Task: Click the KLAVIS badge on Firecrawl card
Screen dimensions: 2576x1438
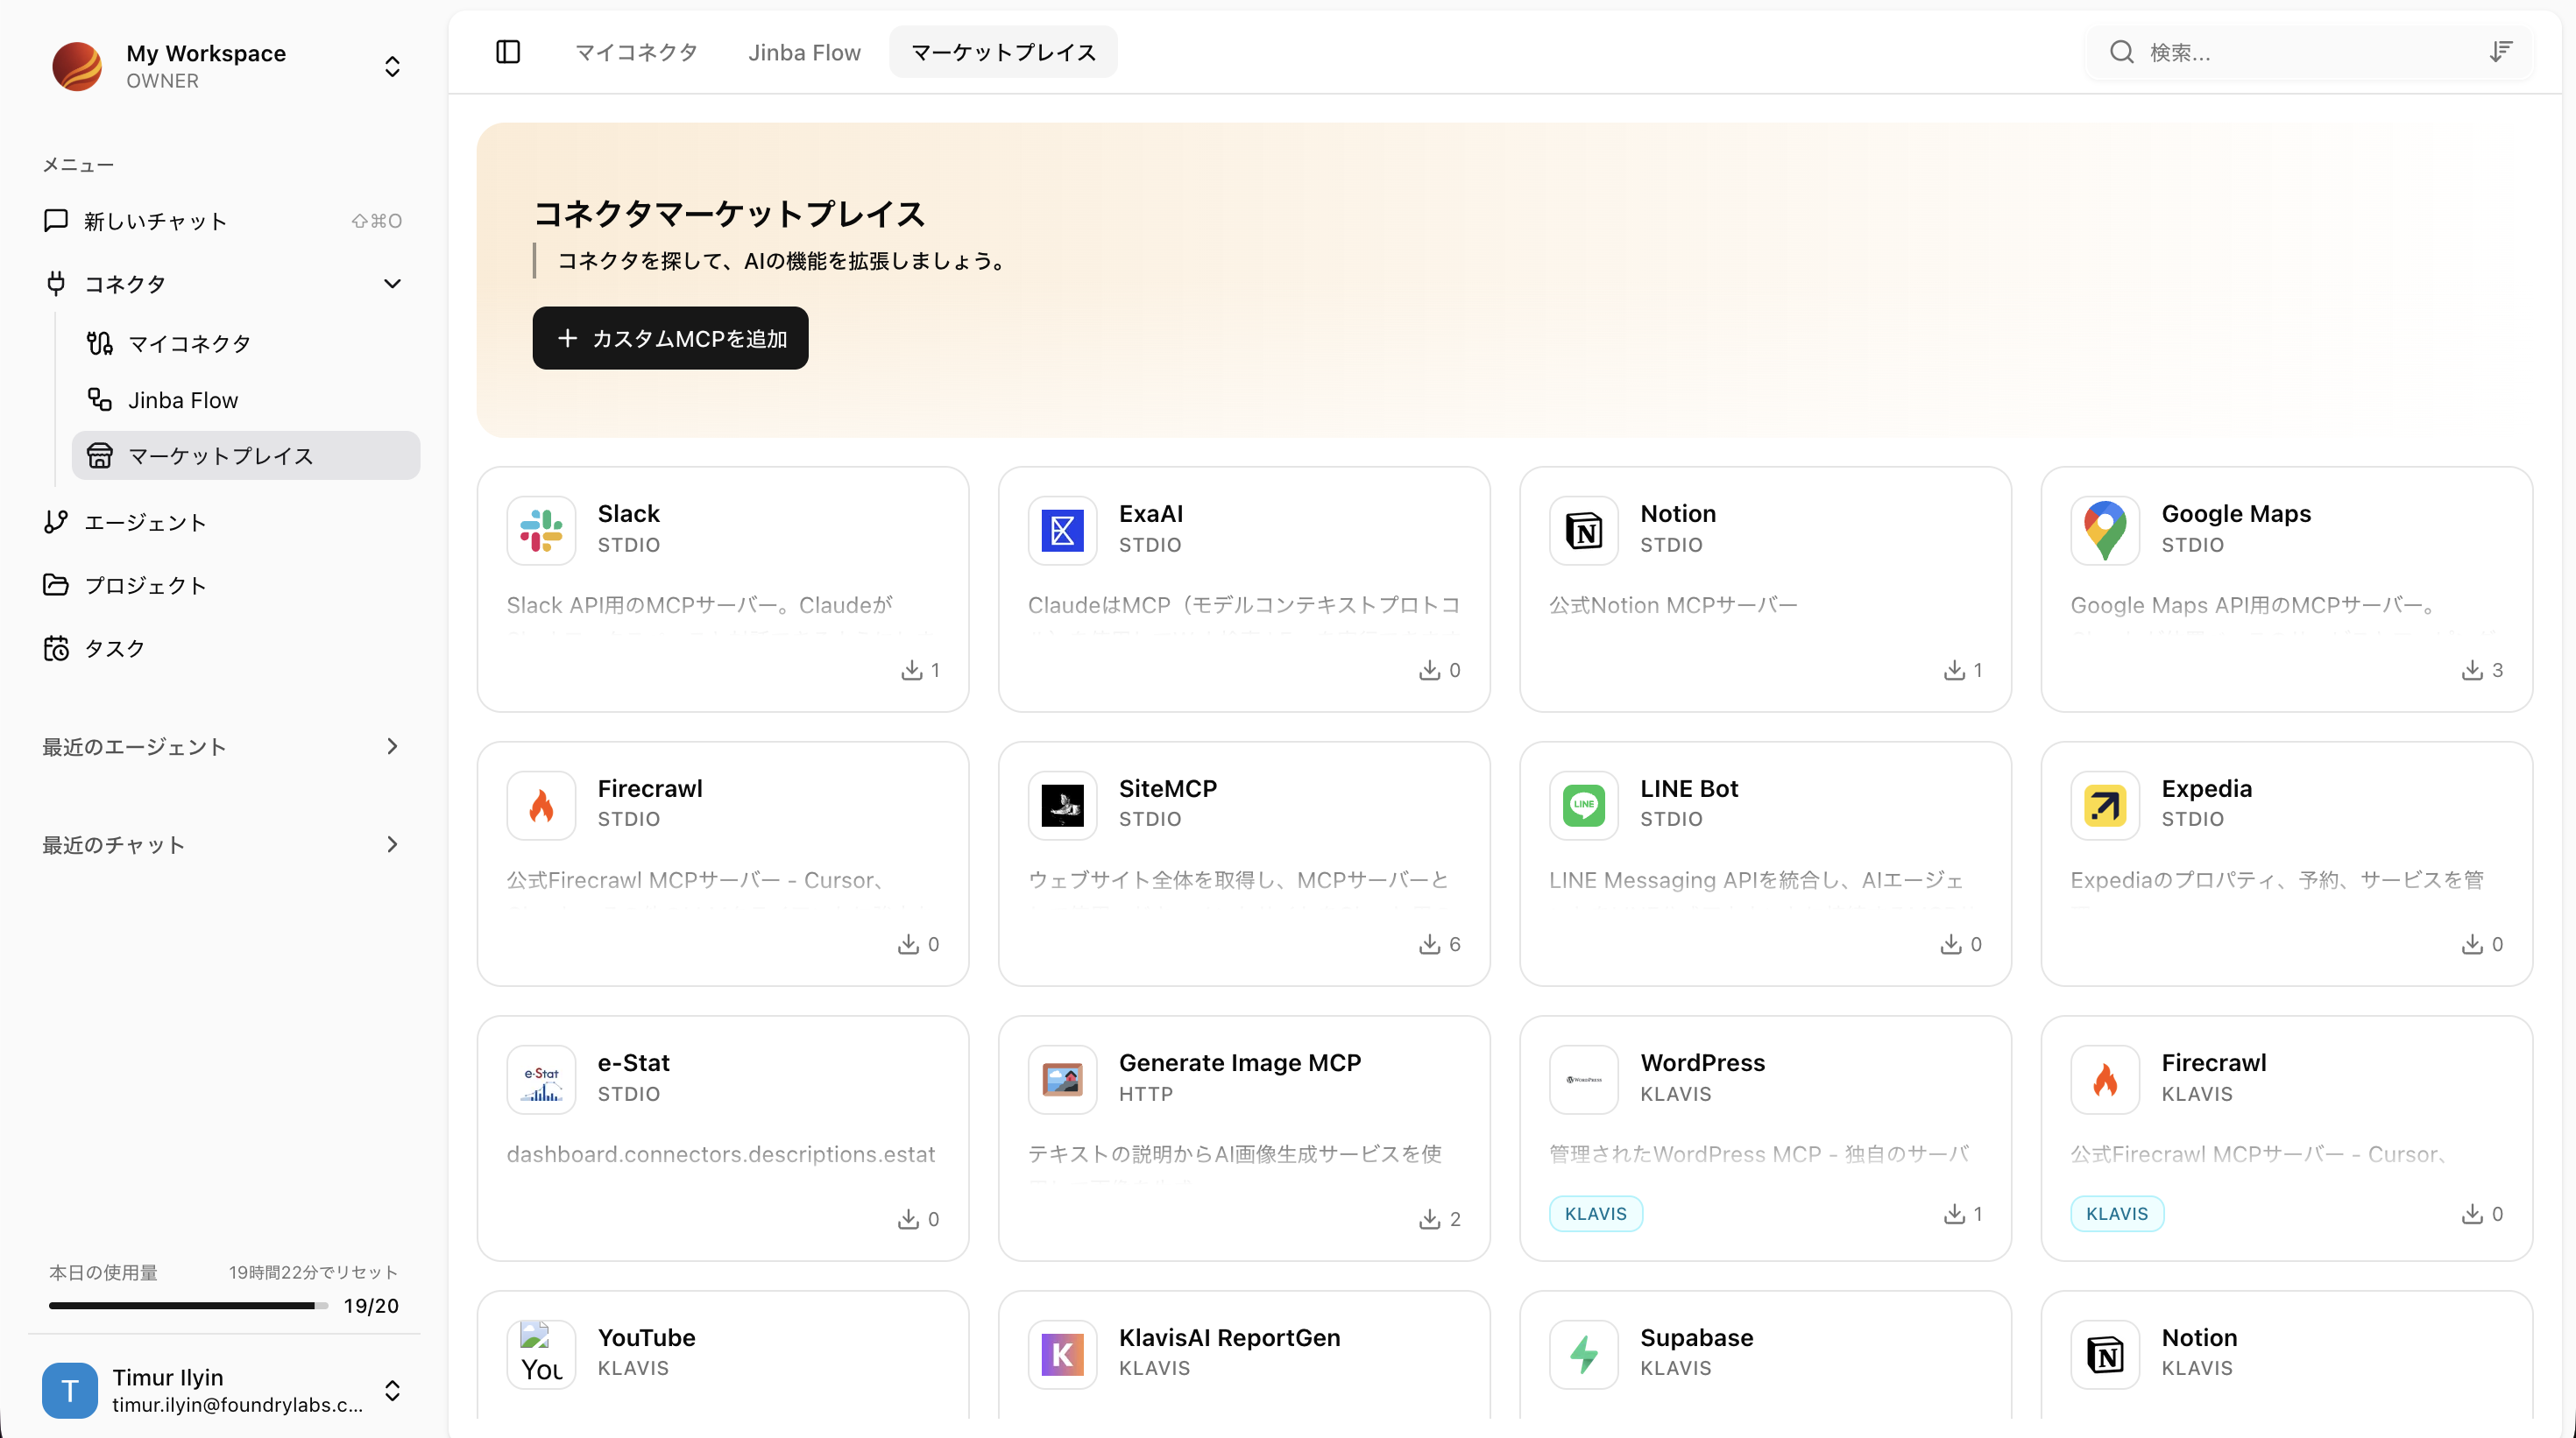Action: [x=2117, y=1214]
